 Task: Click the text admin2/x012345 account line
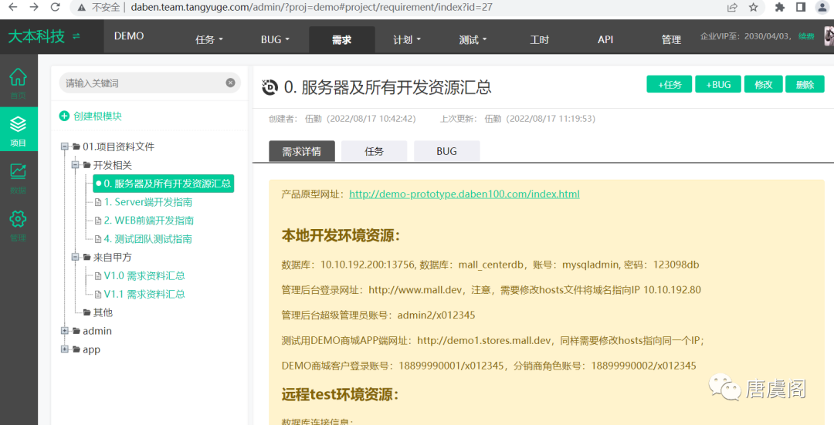tap(378, 315)
